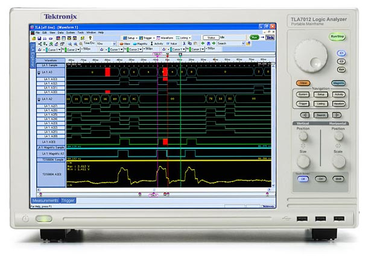Switch to the Trigger tab at bottom

(68, 201)
